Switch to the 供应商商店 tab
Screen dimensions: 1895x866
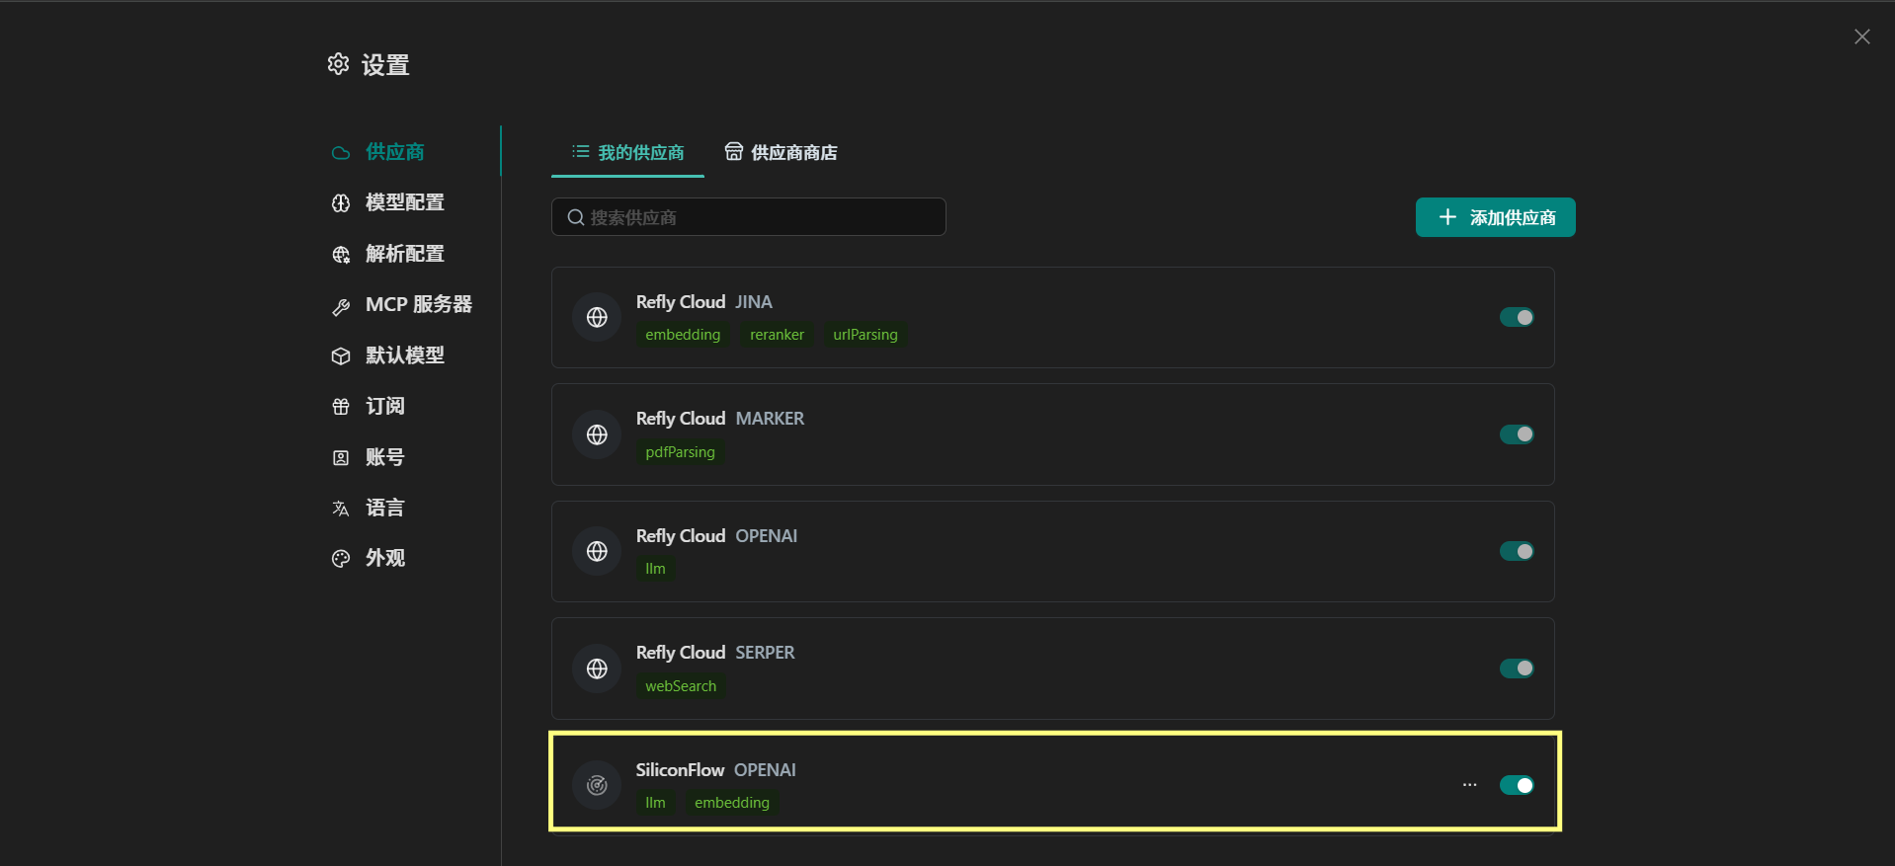[x=781, y=152]
